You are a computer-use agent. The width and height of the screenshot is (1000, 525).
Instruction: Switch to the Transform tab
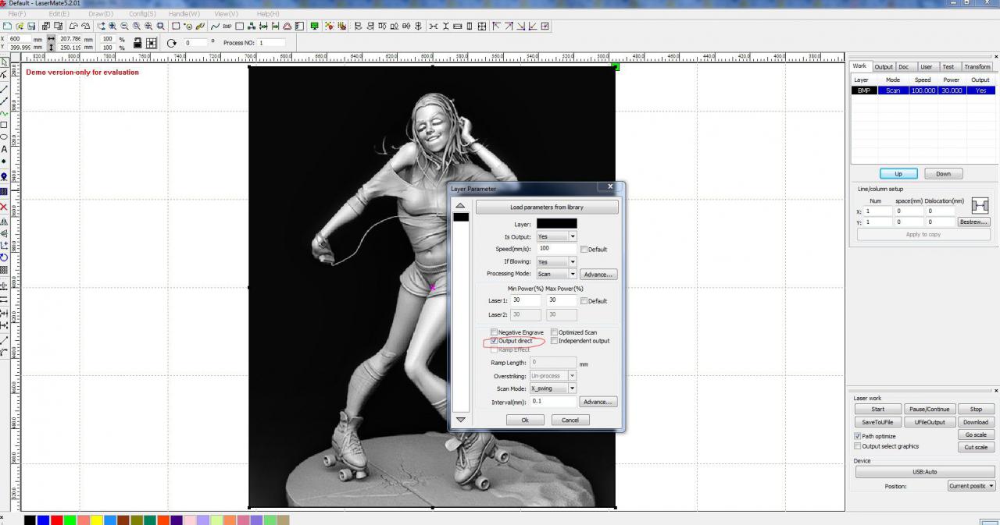click(x=977, y=67)
